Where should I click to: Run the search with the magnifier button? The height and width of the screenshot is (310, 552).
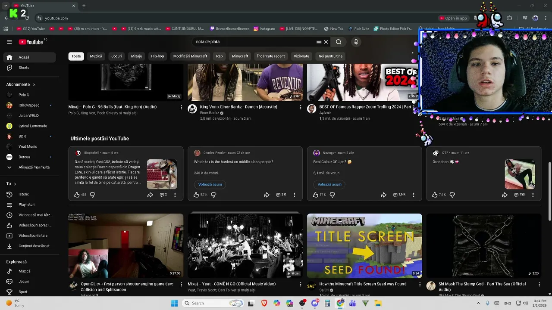pos(339,42)
